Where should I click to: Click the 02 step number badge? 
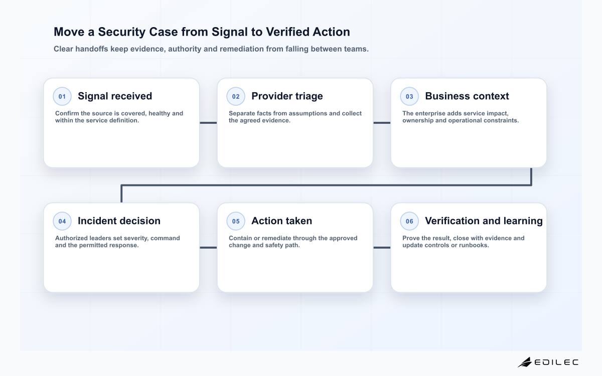pos(236,96)
